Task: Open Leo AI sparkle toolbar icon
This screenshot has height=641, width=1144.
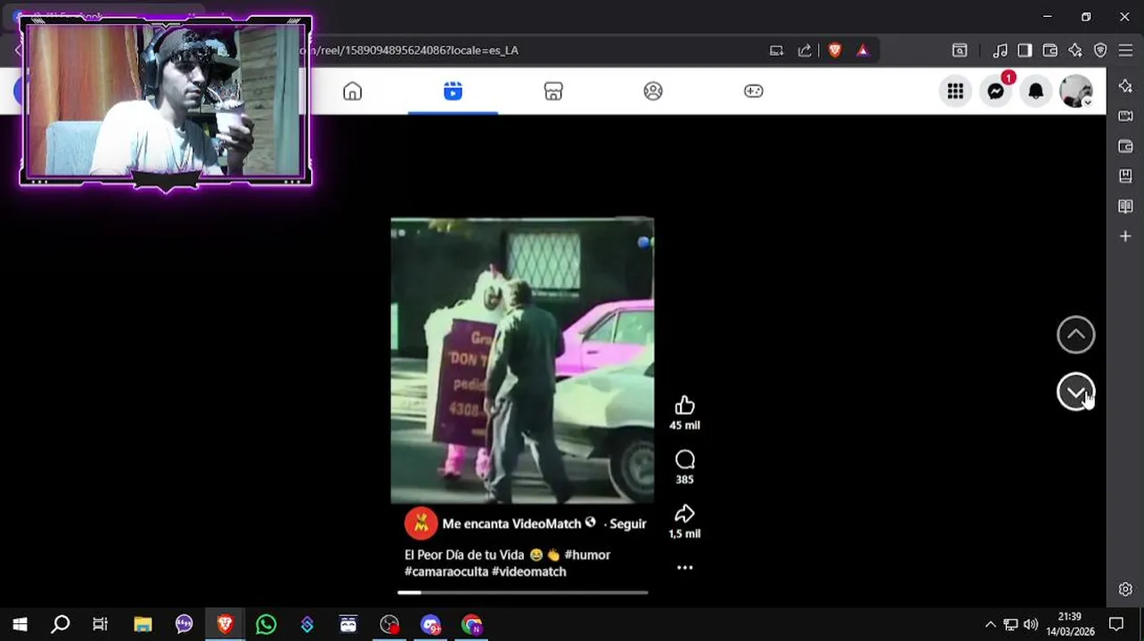Action: [x=1075, y=51]
